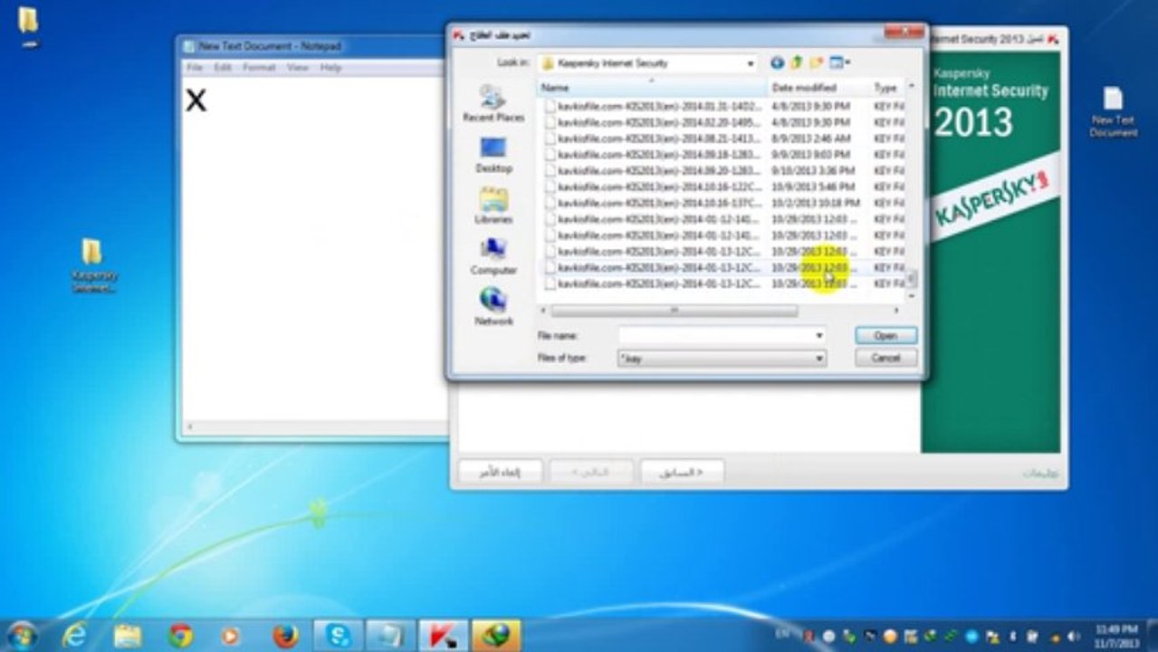The width and height of the screenshot is (1158, 652).
Task: Open Libraries in the places bar
Action: tap(493, 206)
